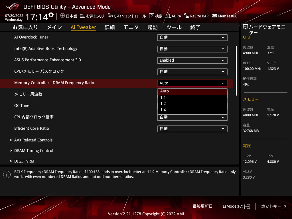
Task: Open Efficient Core Ratio dropdown
Action: 192,129
